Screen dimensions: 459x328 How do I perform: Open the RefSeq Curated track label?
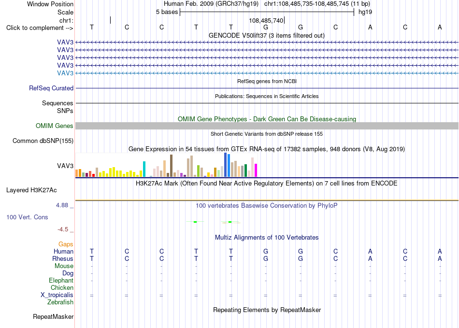coord(51,88)
